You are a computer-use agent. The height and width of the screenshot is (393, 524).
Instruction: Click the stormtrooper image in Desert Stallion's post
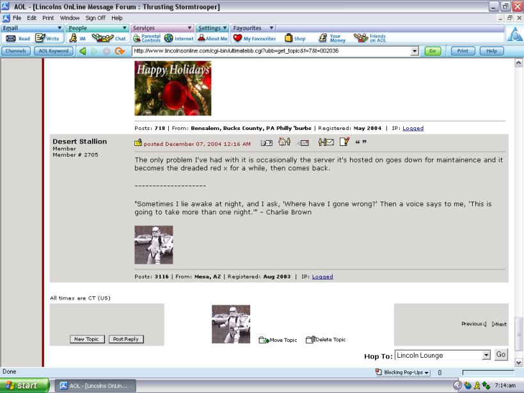point(154,245)
